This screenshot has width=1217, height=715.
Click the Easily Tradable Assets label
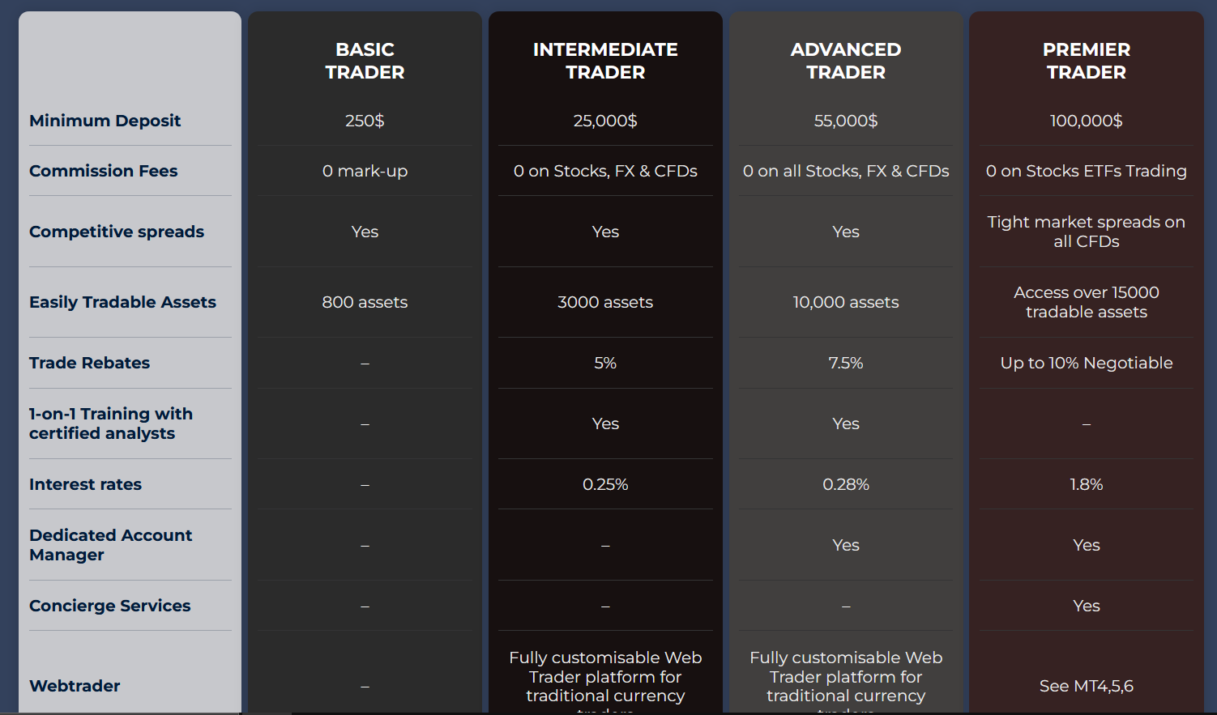122,302
